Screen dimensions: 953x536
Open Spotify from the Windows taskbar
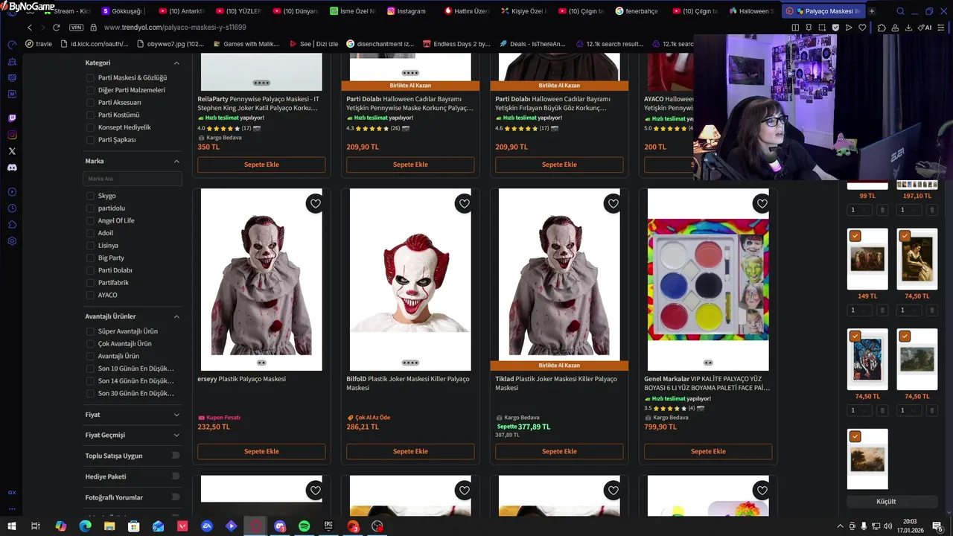(304, 526)
